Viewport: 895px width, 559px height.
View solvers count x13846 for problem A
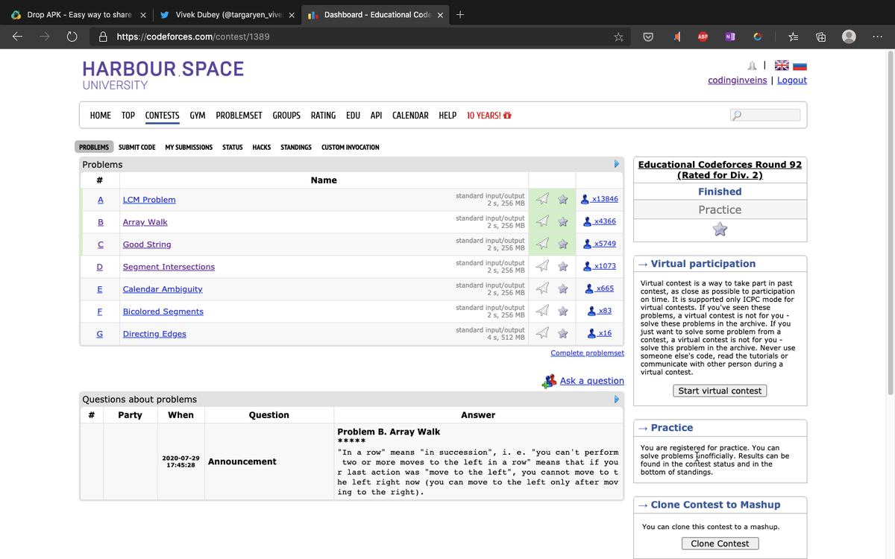pos(600,199)
